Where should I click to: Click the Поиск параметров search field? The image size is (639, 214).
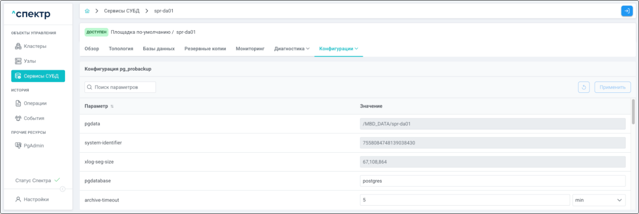tap(120, 87)
